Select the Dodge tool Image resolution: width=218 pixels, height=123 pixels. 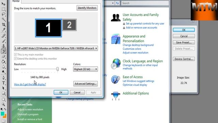3,72
